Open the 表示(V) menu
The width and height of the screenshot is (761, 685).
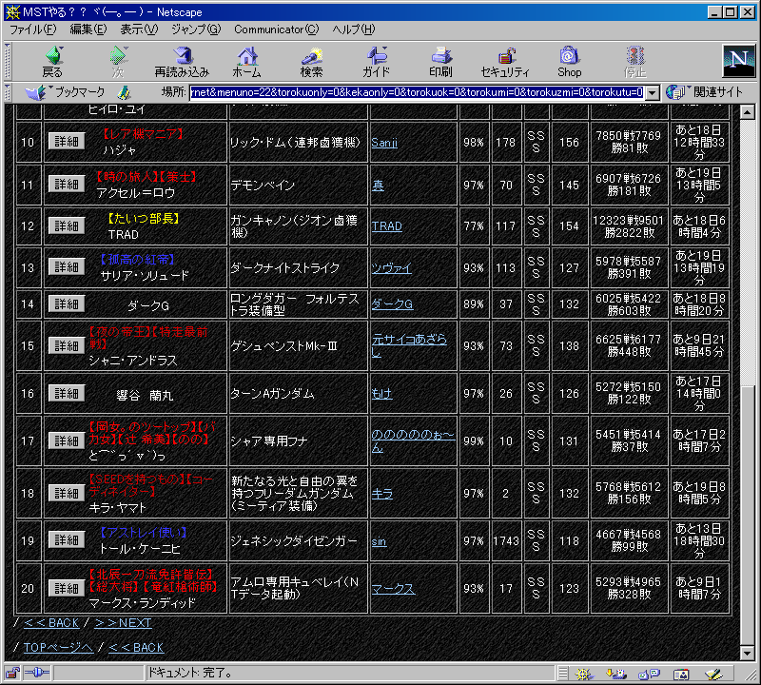139,29
